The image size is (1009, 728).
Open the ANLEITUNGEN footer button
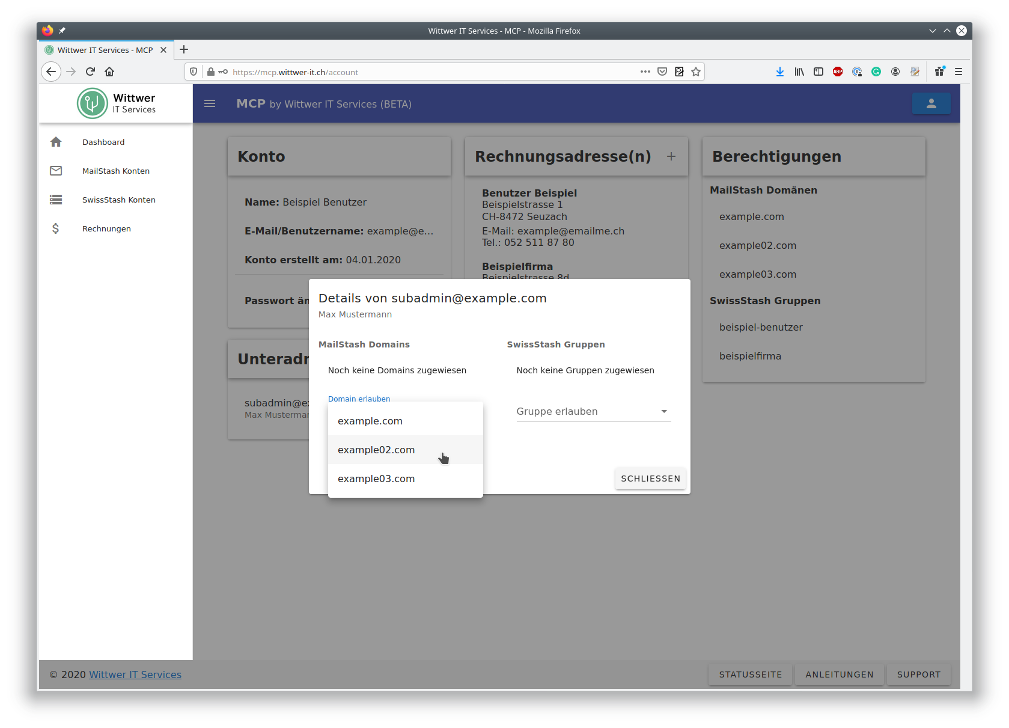click(x=840, y=674)
